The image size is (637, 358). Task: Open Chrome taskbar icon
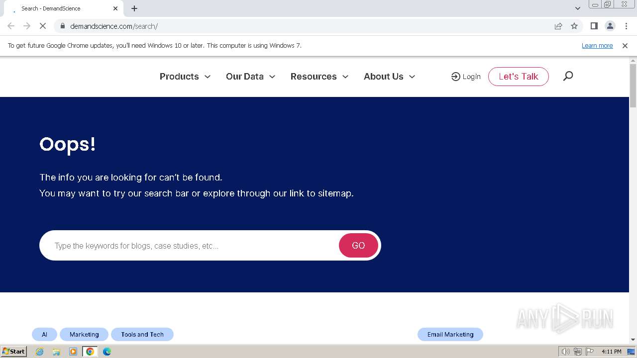[x=90, y=352]
